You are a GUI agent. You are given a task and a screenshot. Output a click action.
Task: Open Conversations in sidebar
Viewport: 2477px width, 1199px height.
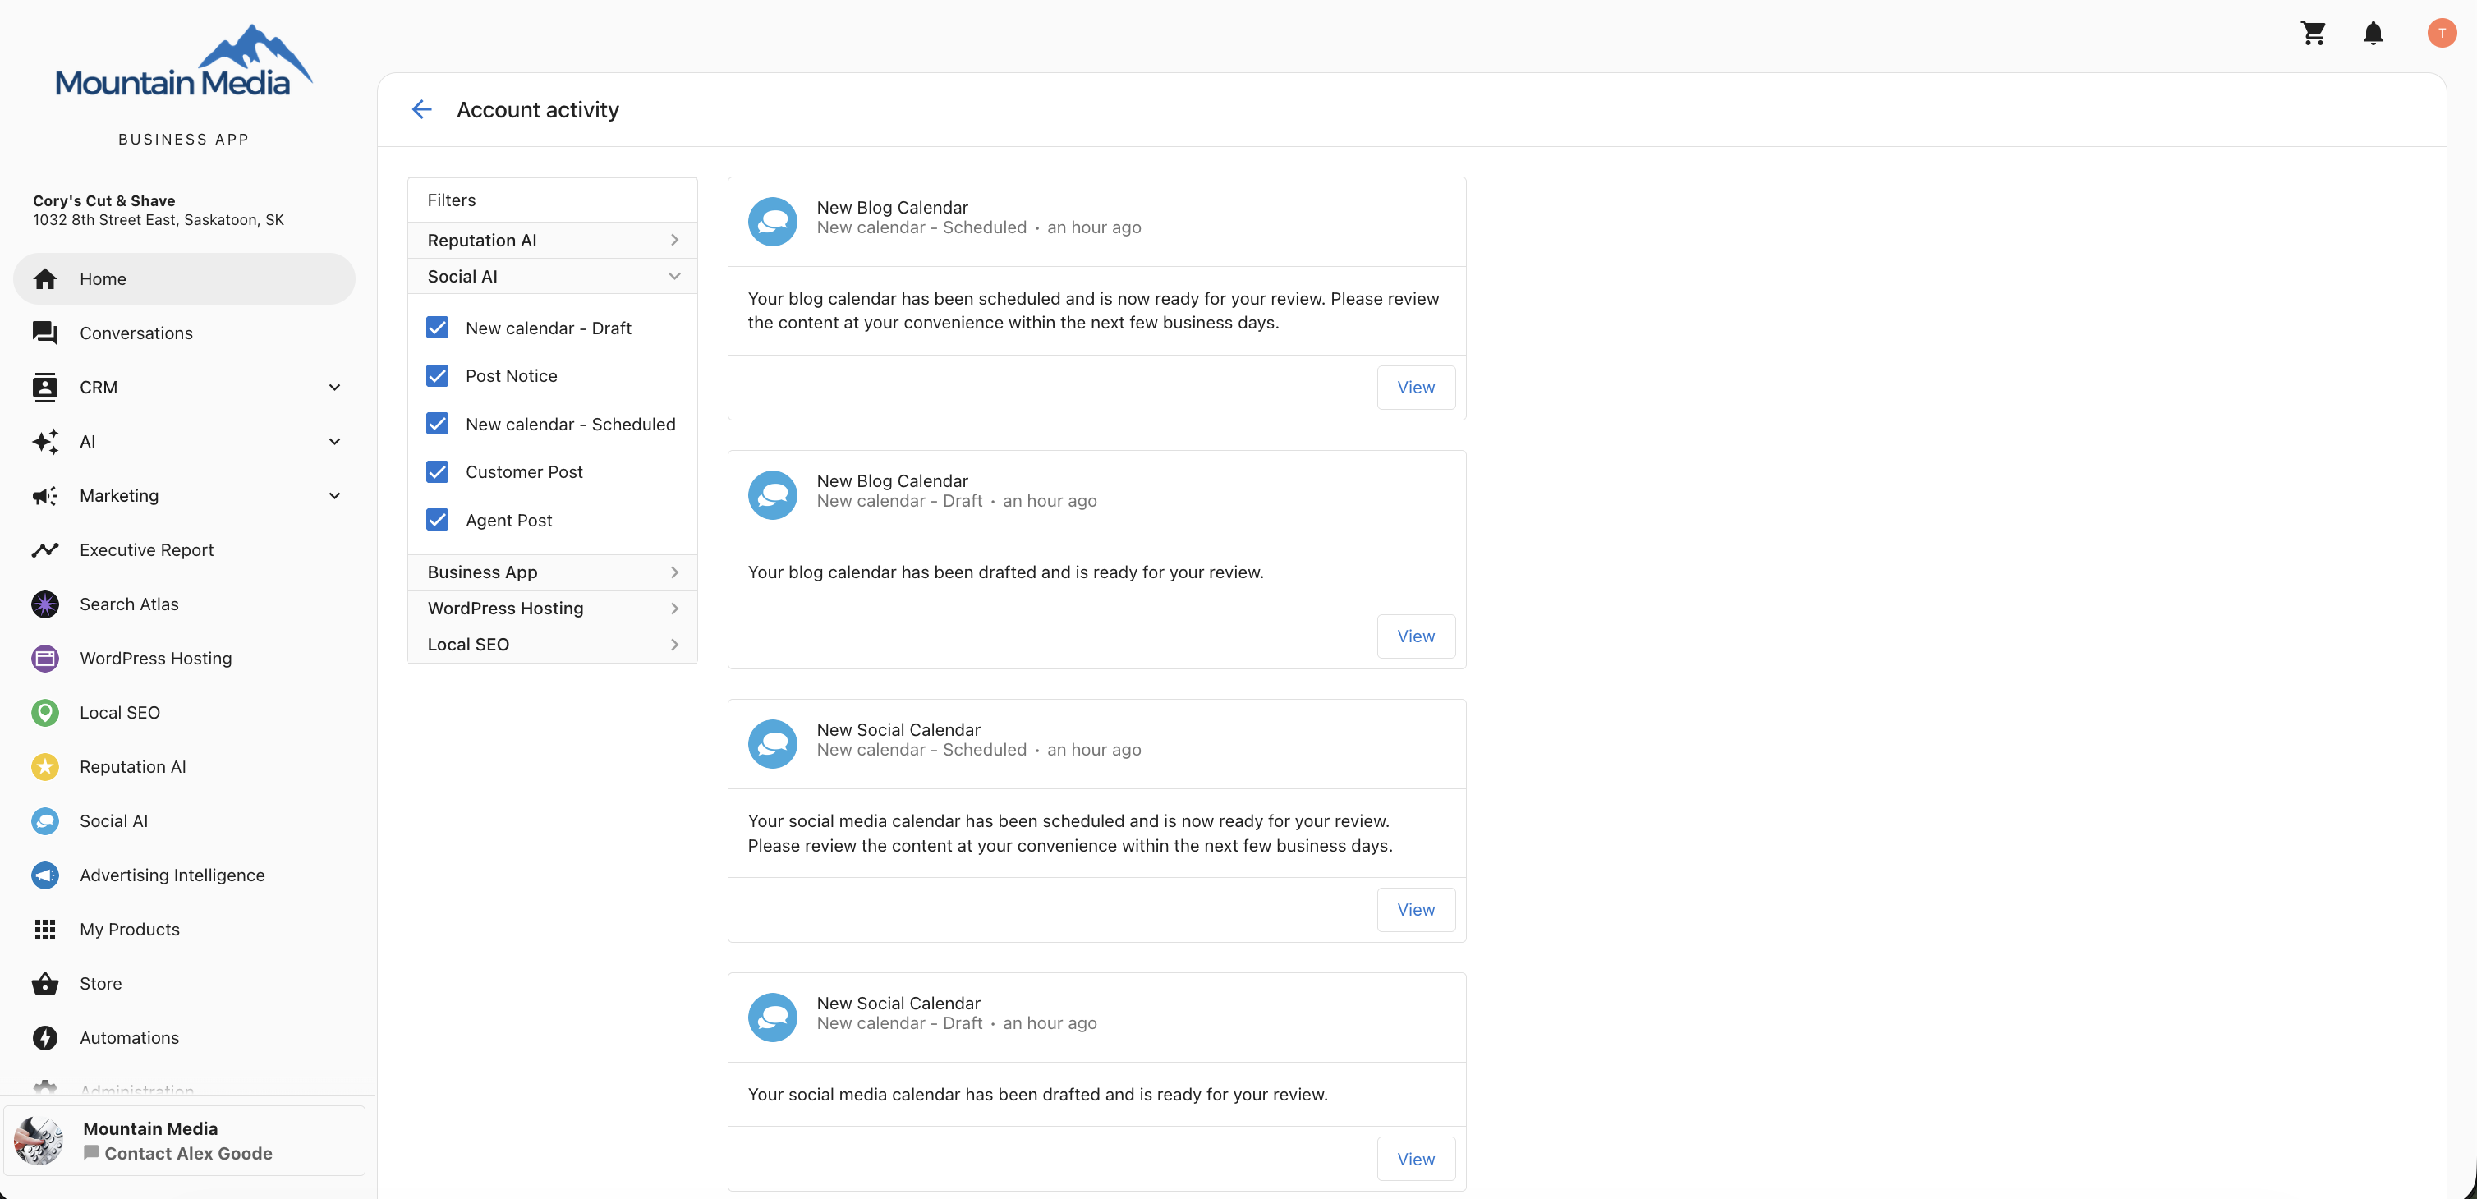pyautogui.click(x=184, y=333)
